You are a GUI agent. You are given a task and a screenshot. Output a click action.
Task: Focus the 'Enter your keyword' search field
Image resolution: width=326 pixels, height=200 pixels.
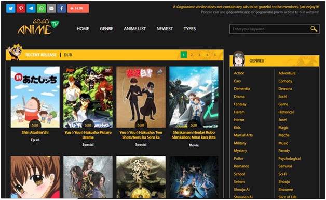(274, 29)
